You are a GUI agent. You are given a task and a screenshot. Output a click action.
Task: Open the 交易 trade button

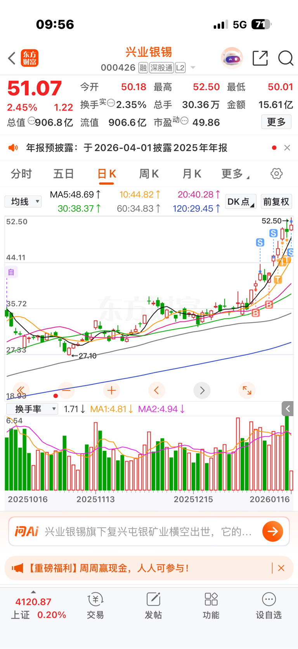95,605
